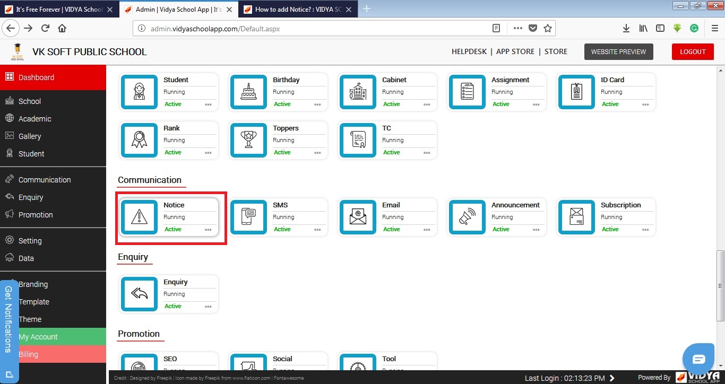Open the Notice warning triangle icon

139,217
